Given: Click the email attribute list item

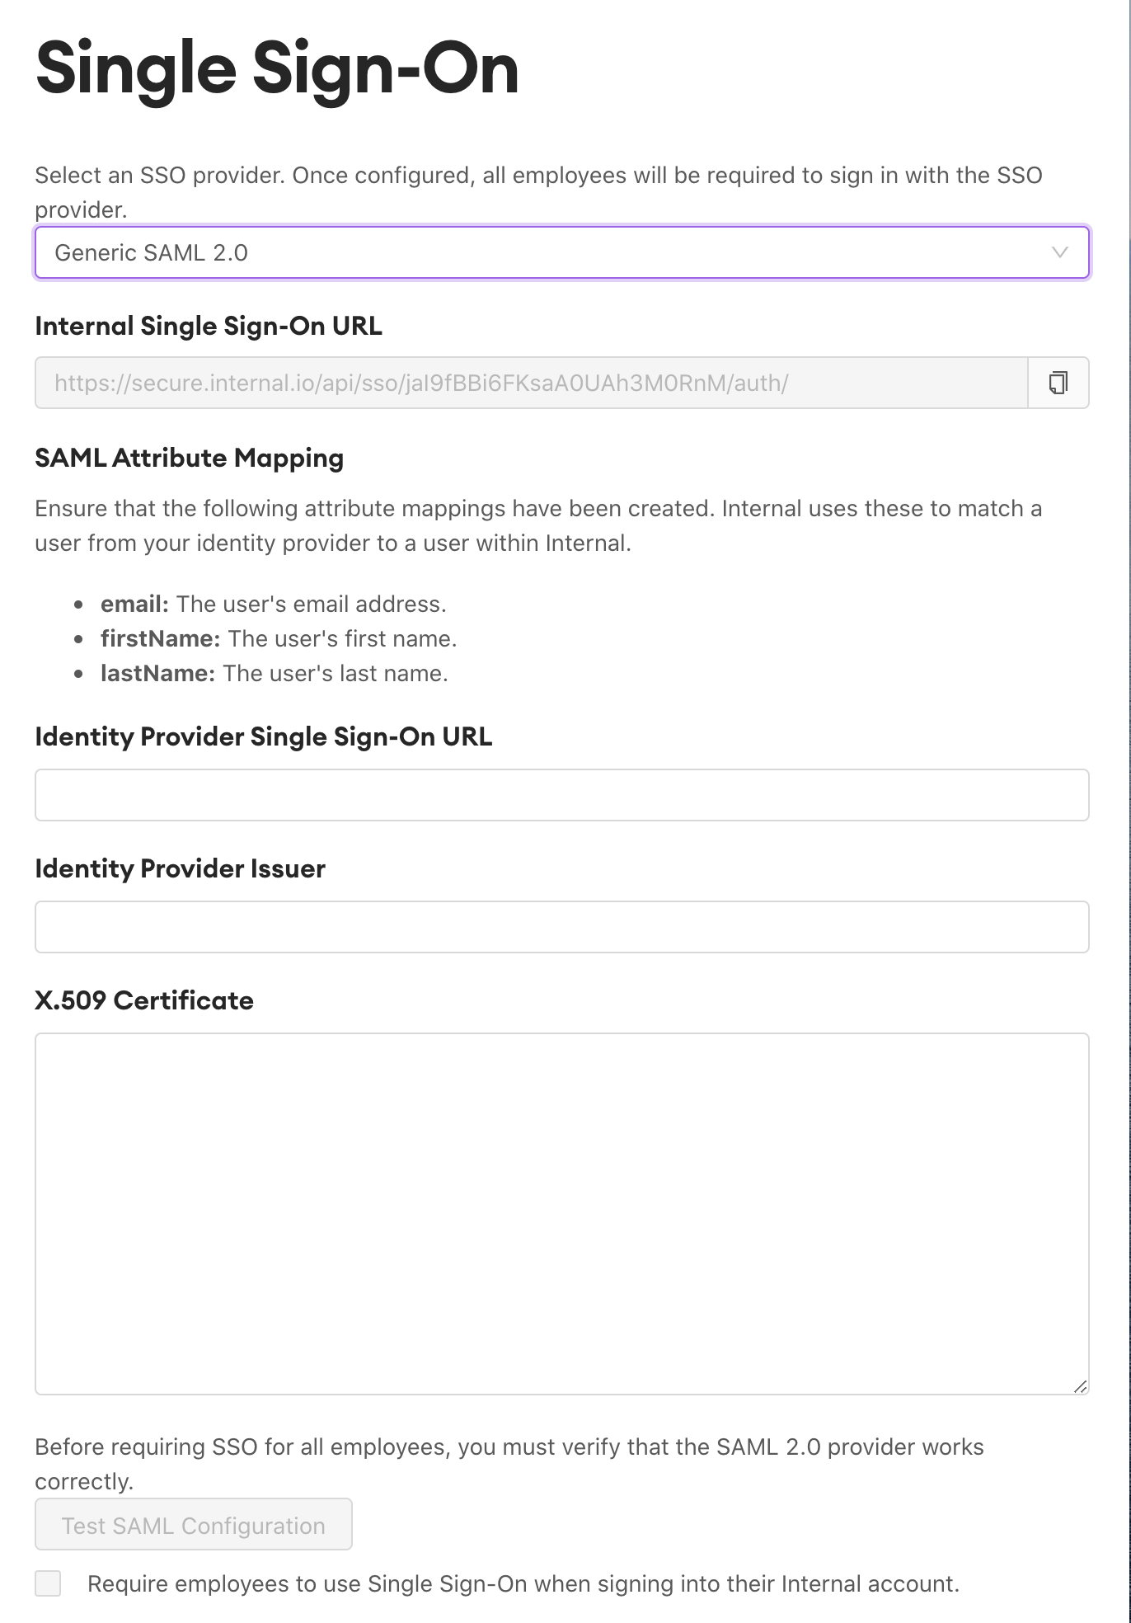Looking at the screenshot, I should tap(273, 604).
